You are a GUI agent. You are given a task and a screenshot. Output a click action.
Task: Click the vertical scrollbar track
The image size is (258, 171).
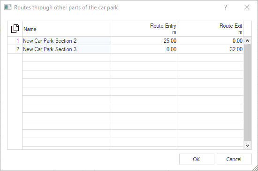pyautogui.click(x=247, y=93)
